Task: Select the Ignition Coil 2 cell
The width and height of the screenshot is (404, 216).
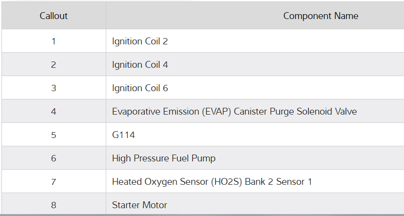Action: pos(140,41)
